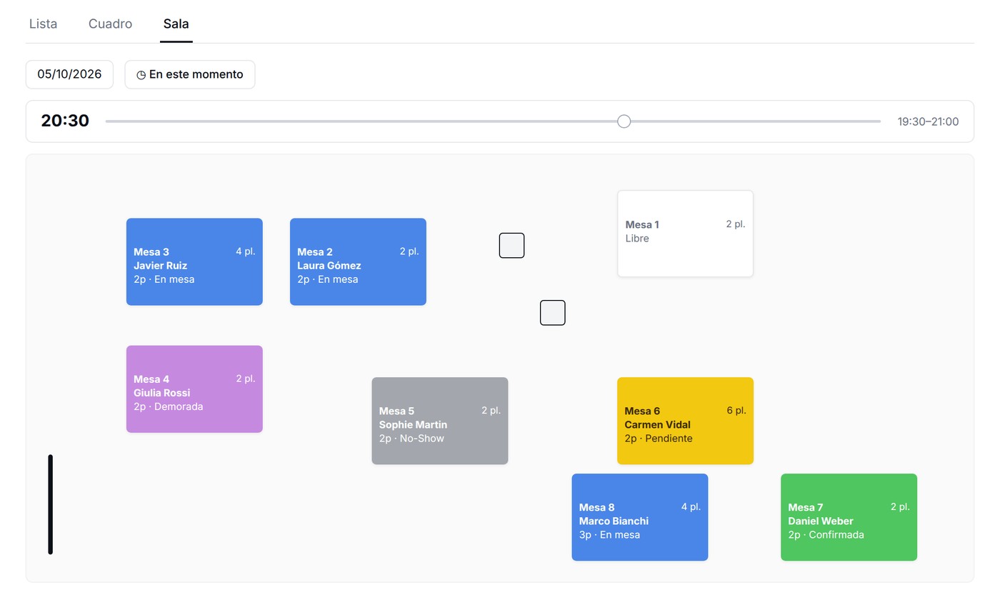
Task: Click the 05/10/2026 date field
Action: (69, 74)
